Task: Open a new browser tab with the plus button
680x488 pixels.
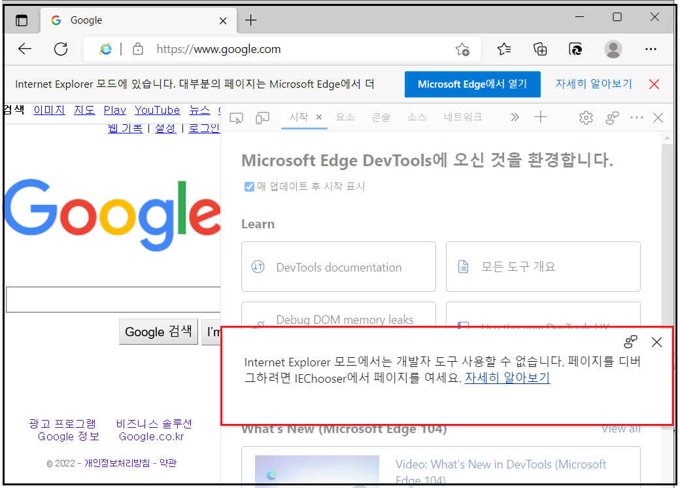Action: point(250,20)
